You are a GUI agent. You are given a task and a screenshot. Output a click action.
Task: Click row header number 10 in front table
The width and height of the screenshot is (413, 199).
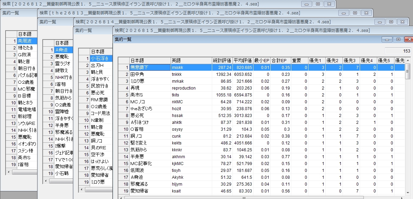(x=123, y=129)
